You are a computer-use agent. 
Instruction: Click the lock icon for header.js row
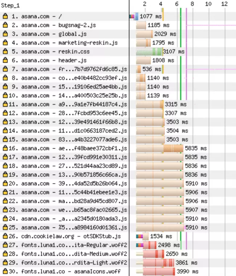pos(5,60)
